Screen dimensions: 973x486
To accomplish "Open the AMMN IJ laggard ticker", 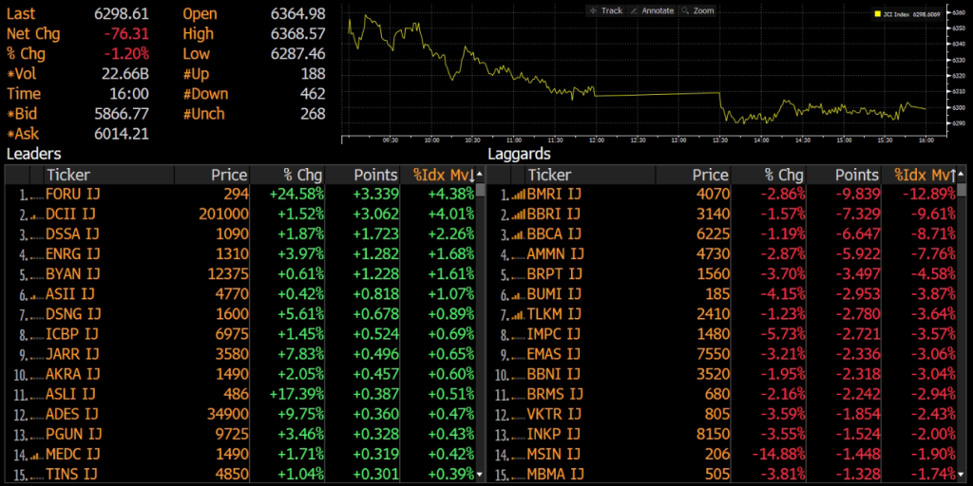I will (x=555, y=254).
